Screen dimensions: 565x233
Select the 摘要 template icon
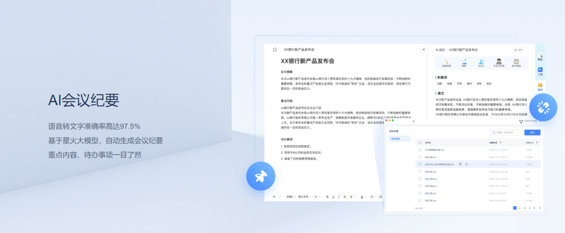(463, 62)
